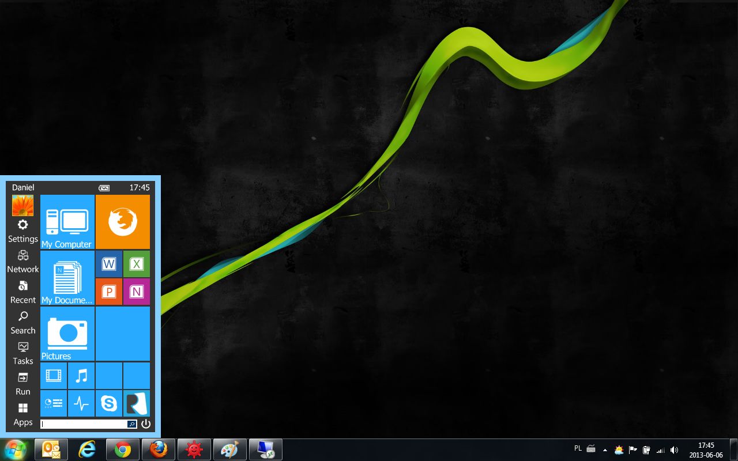Screen dimensions: 738x461
Task: Open the Control Panel tile
Action: [x=54, y=403]
